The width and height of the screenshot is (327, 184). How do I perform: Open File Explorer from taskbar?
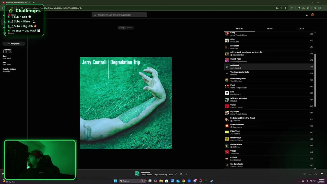(161, 181)
